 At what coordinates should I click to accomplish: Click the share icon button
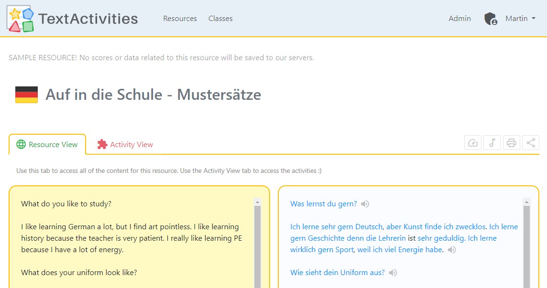click(531, 143)
